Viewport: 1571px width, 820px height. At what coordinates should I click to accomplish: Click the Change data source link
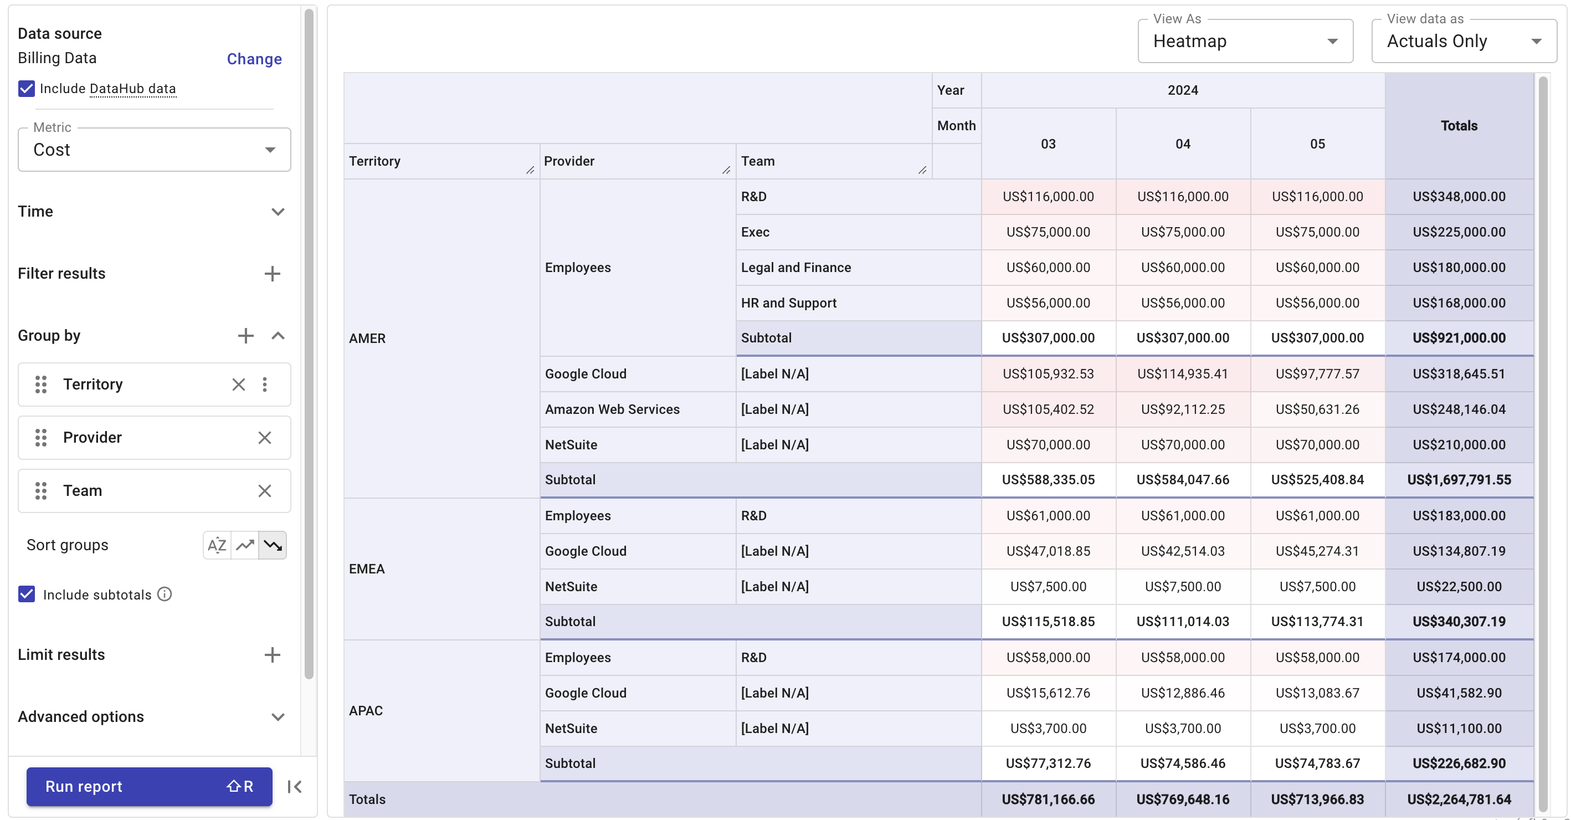254,59
